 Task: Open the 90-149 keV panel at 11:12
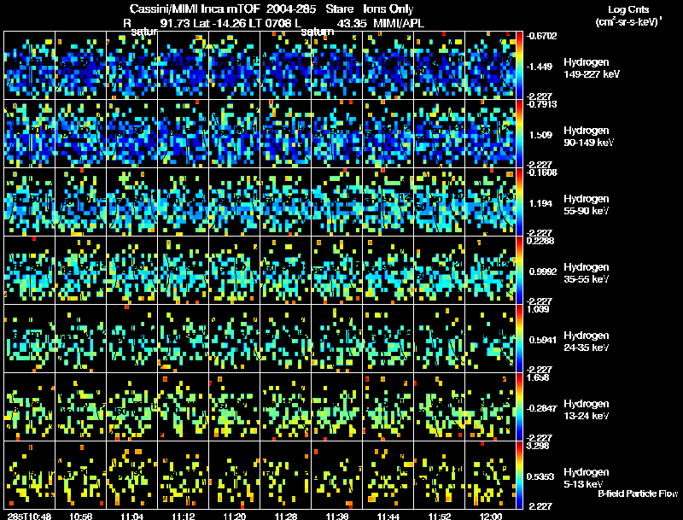click(x=183, y=134)
